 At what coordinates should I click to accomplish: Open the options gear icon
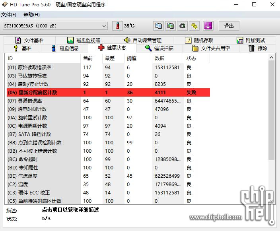click(194, 26)
